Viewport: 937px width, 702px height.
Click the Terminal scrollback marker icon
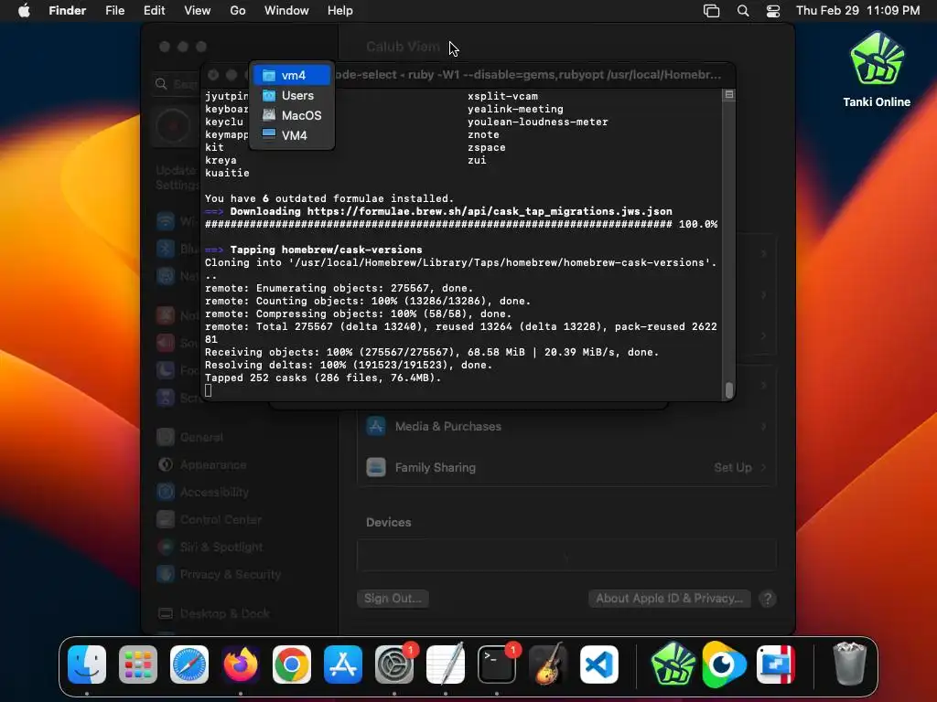pos(729,94)
